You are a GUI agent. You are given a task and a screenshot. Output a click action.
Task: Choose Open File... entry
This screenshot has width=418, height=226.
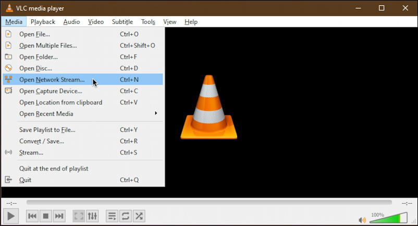coord(83,34)
